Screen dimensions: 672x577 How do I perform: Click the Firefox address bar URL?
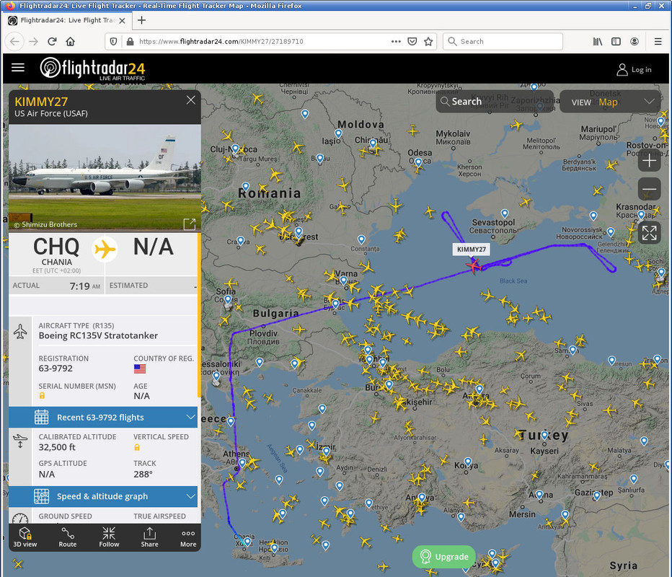click(221, 41)
